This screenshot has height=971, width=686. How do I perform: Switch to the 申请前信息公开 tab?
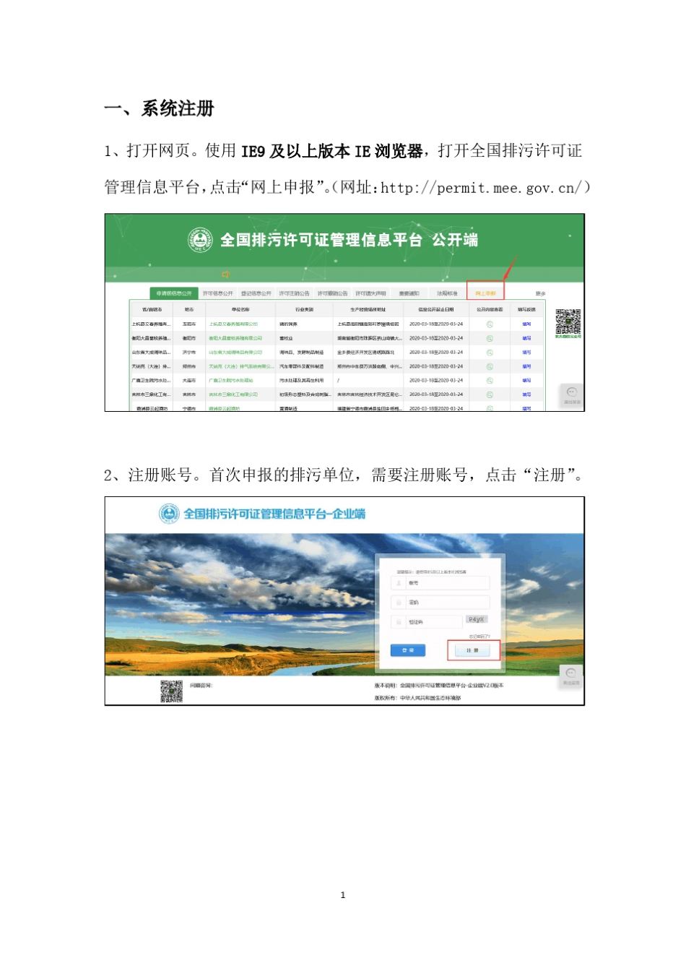pyautogui.click(x=174, y=294)
